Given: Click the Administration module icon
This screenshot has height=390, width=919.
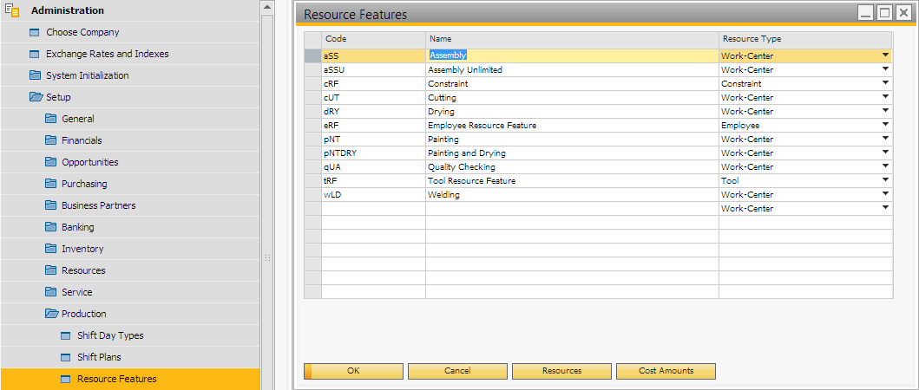Looking at the screenshot, I should click(12, 10).
